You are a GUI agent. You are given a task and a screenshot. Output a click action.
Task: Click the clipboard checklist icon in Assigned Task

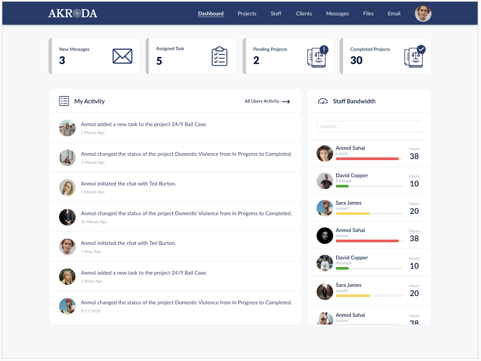[x=219, y=56]
